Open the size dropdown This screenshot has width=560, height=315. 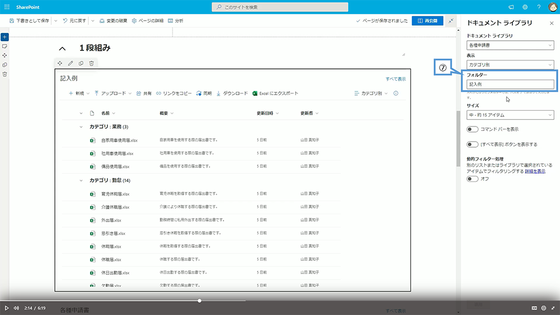tap(510, 115)
